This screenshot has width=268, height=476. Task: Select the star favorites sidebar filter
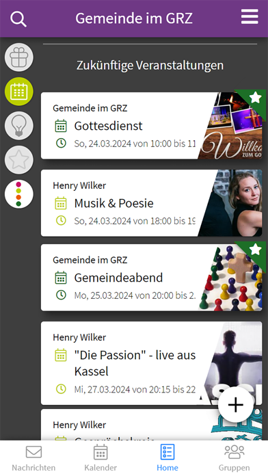tap(19, 159)
